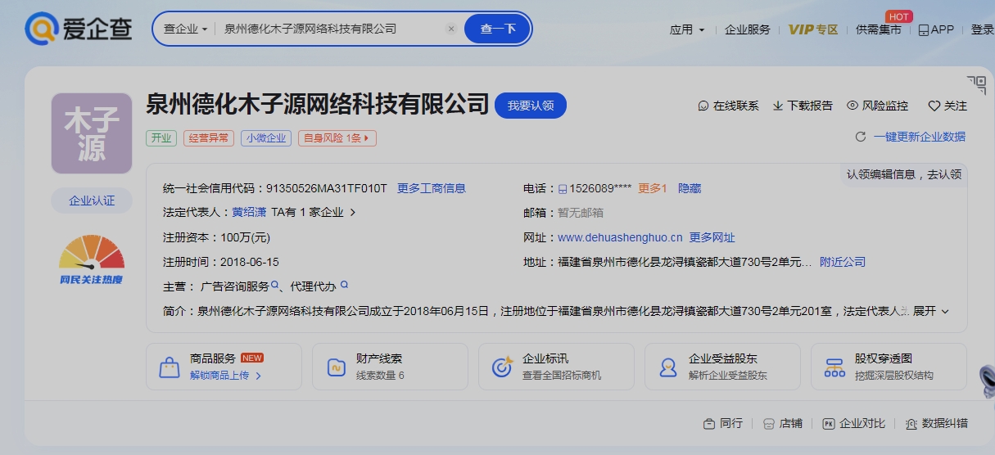Click the 经营异常 tag
This screenshot has height=455, width=995.
[x=209, y=138]
